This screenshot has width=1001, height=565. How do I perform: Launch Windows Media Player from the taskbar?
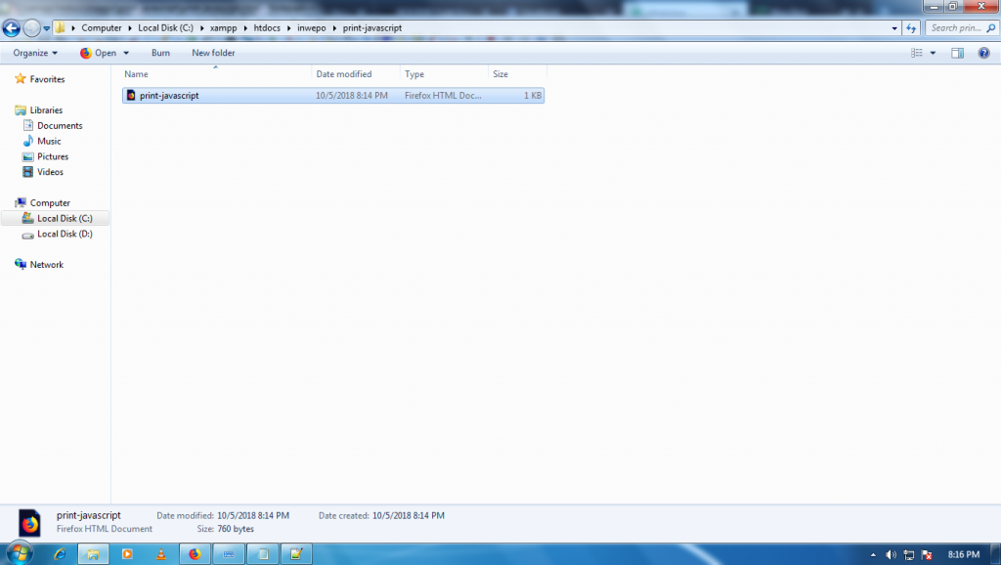pos(127,554)
